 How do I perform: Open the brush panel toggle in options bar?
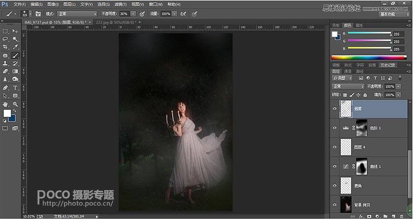pyautogui.click(x=38, y=14)
